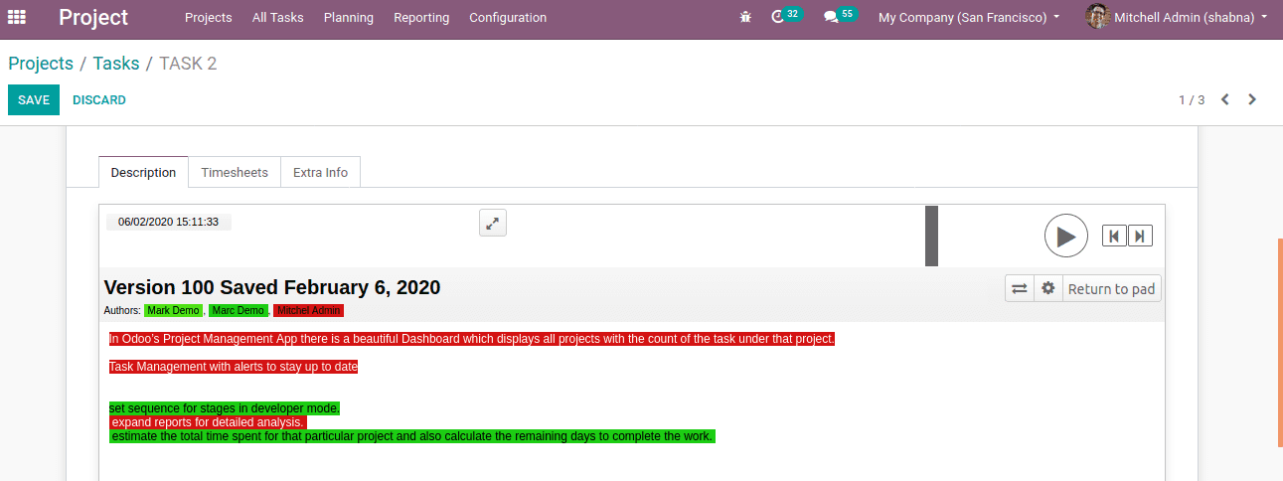Click the 'set sequence for stages' line
1283x481 pixels.
coord(225,408)
